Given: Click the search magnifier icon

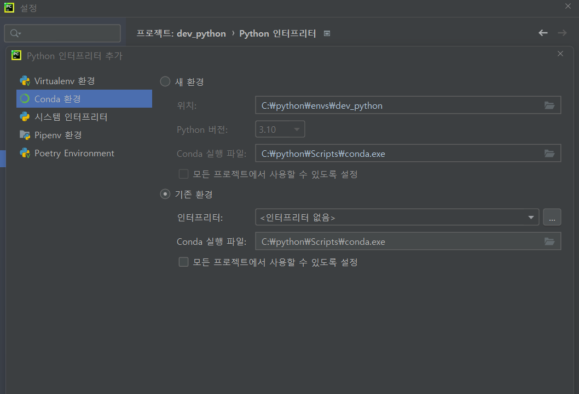Looking at the screenshot, I should point(15,33).
